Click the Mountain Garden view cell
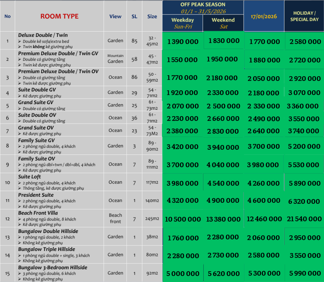The image size is (324, 282). [x=115, y=59]
